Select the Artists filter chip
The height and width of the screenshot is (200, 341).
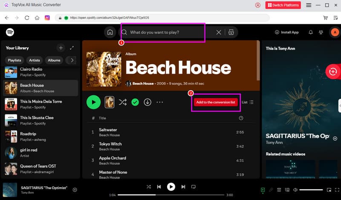(34, 60)
